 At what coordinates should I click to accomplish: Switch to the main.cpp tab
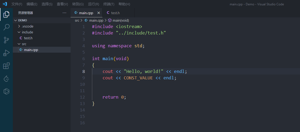click(86, 13)
